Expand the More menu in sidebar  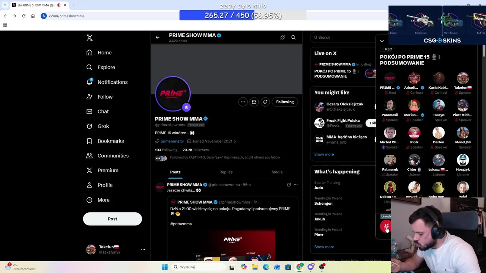[98, 200]
